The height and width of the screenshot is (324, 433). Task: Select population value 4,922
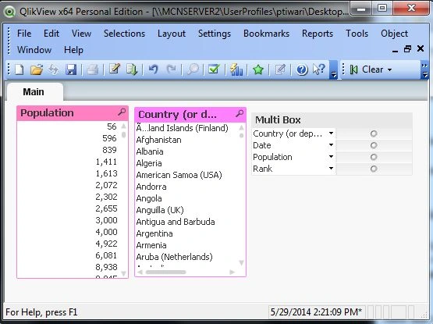click(x=106, y=244)
